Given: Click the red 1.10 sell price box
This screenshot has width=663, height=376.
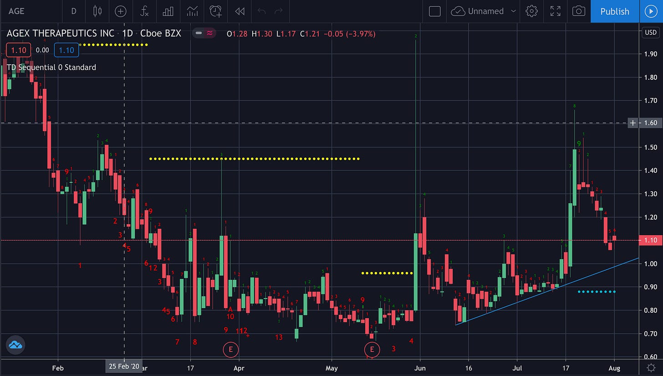Looking at the screenshot, I should click(x=18, y=50).
